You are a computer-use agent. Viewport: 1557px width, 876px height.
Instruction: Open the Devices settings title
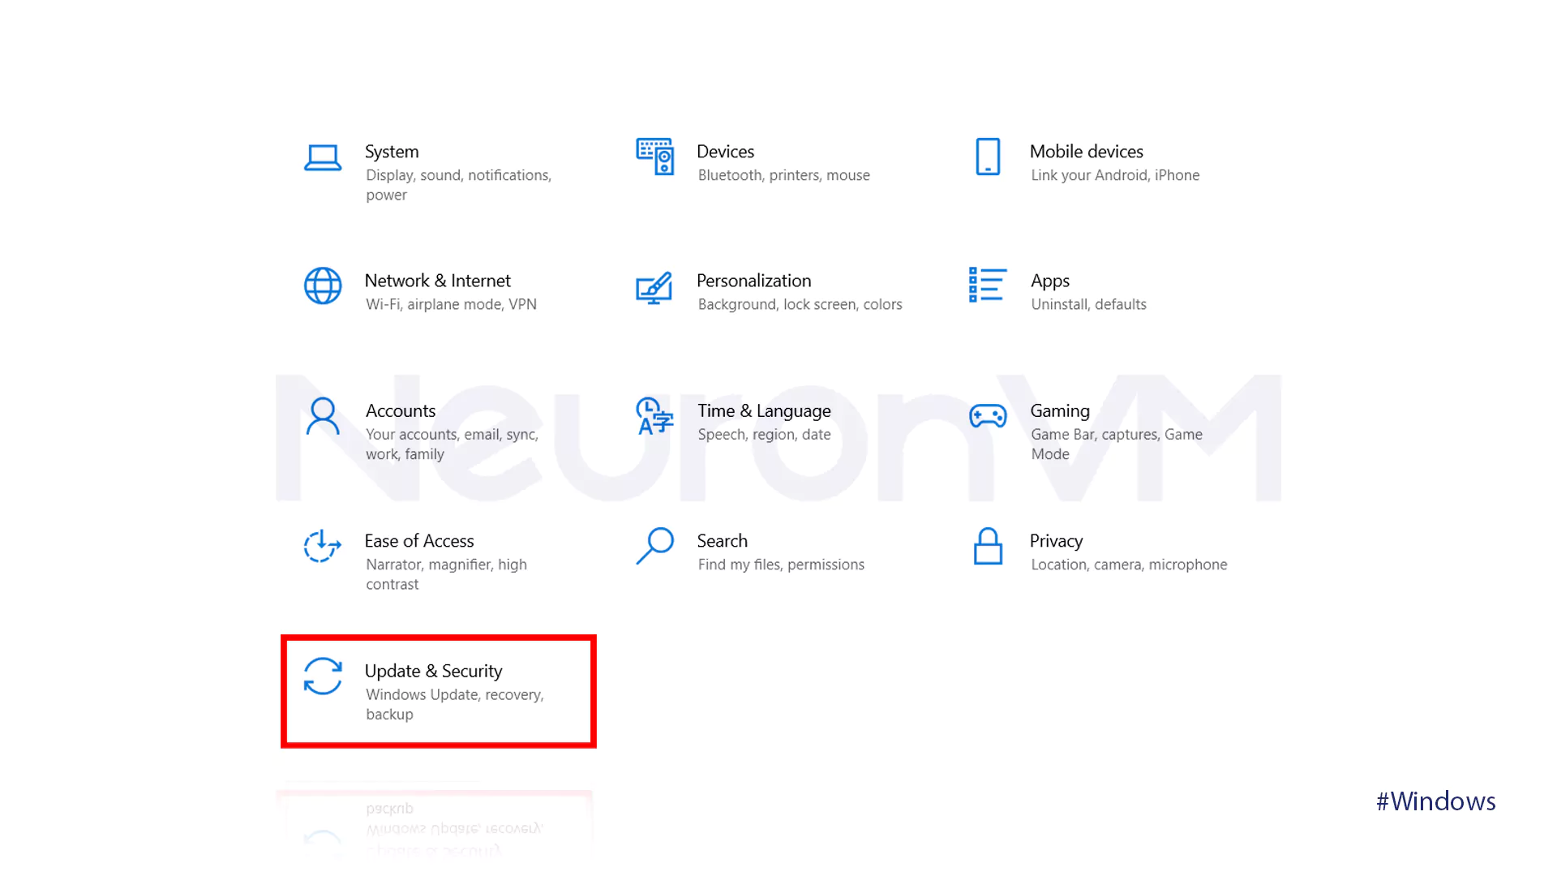pos(726,152)
